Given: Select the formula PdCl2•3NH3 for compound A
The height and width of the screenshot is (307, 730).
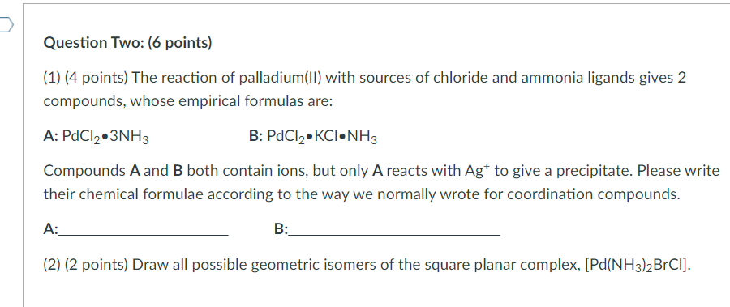Looking at the screenshot, I should (x=105, y=137).
